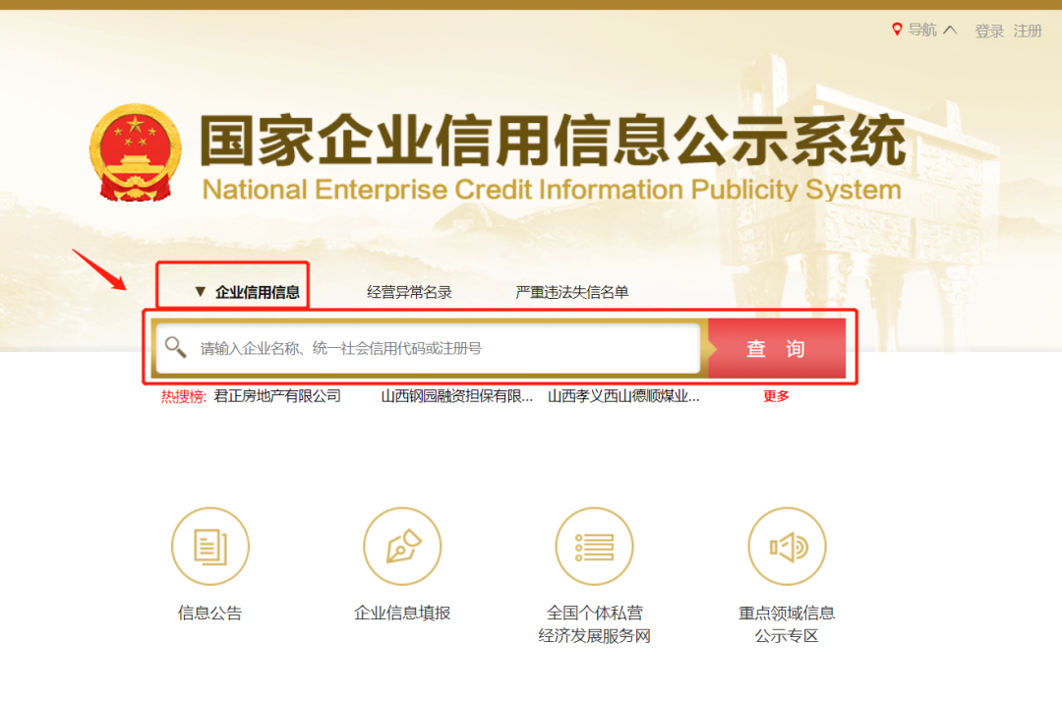Open hot search 君正房地产有限公司
1062x703 pixels.
[x=277, y=396]
